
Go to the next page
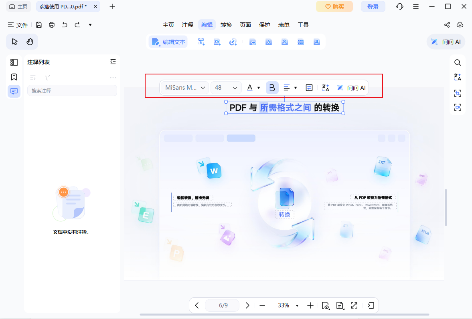point(247,305)
